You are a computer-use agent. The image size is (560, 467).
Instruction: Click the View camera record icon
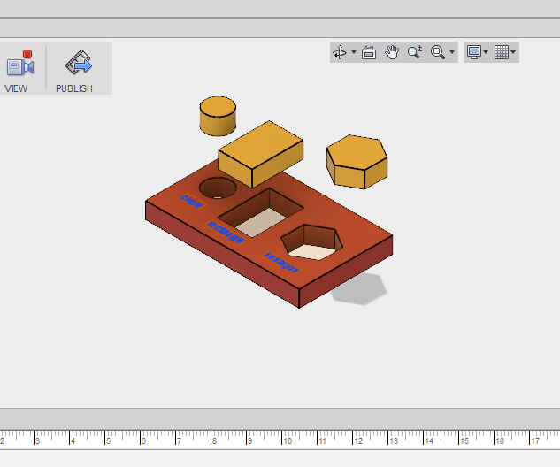click(19, 65)
